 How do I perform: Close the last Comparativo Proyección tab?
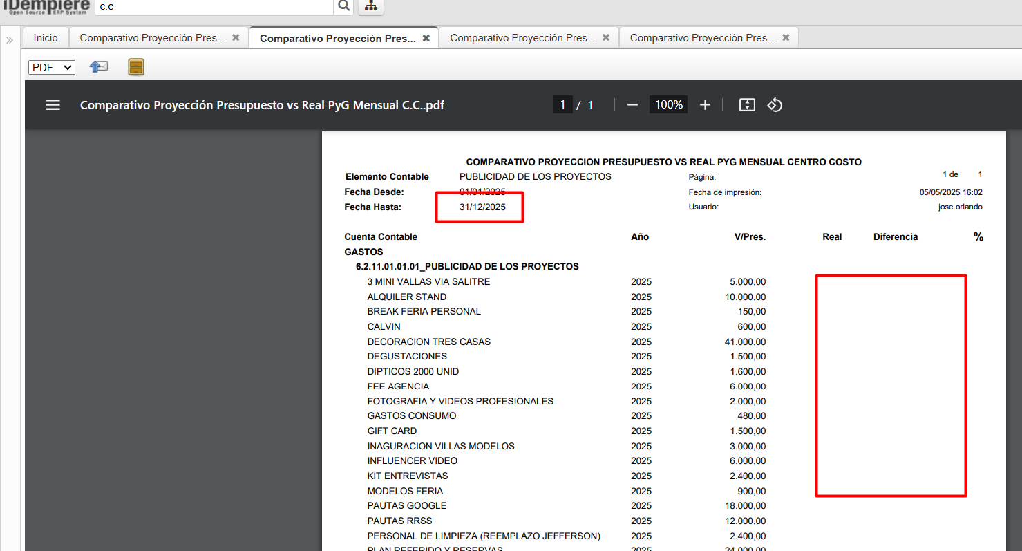[786, 38]
